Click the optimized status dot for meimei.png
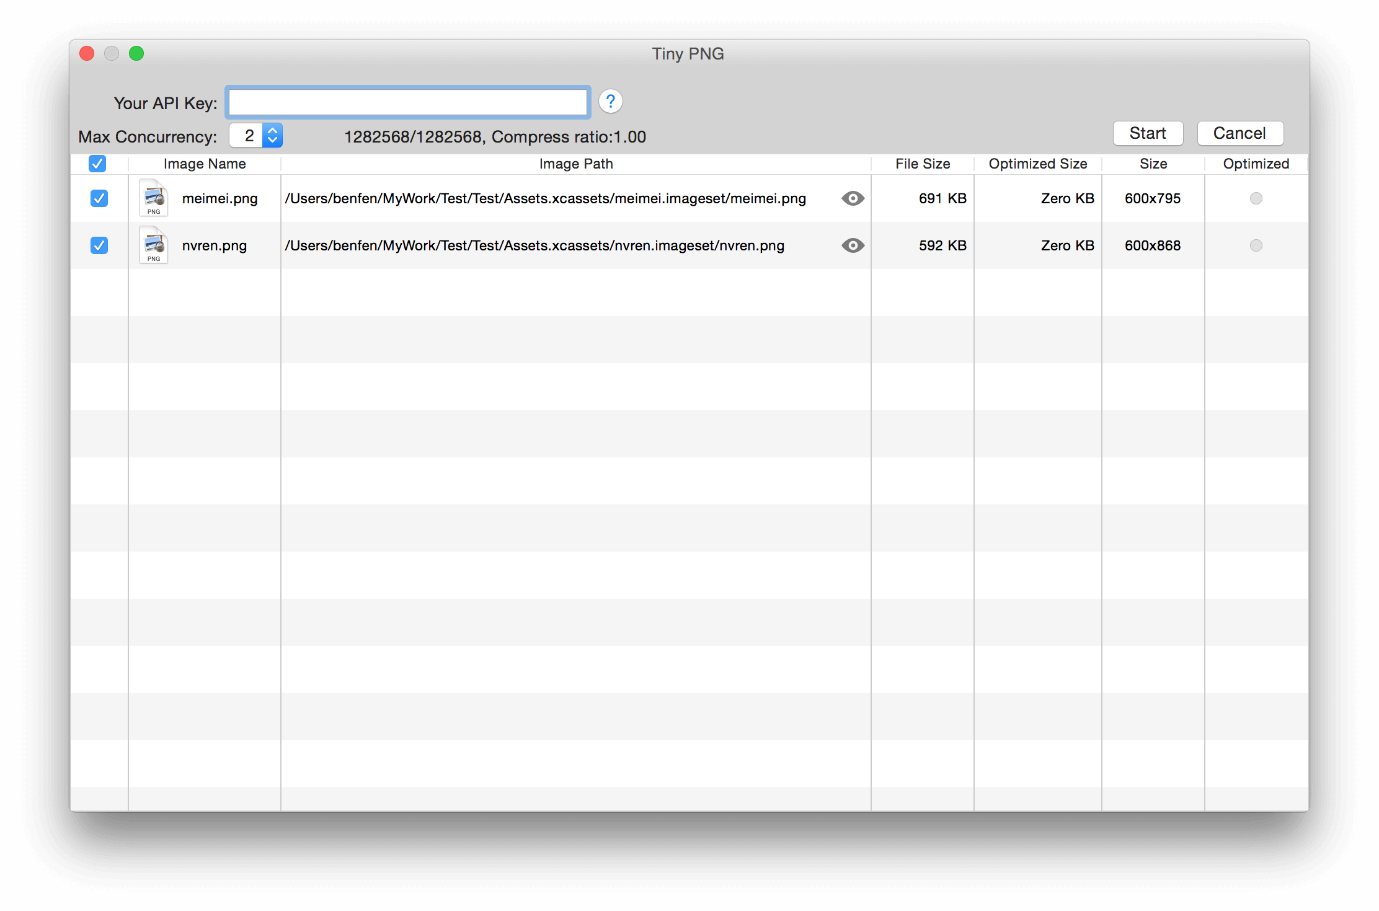 tap(1256, 198)
